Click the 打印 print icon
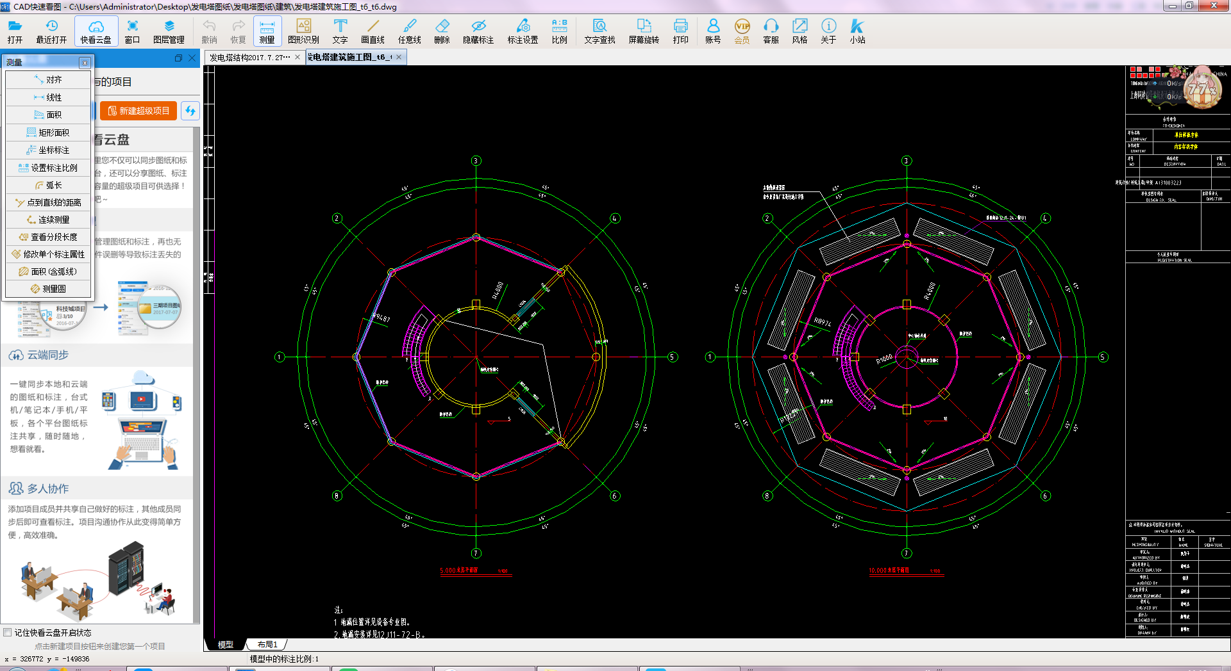This screenshot has width=1231, height=671. 681,31
